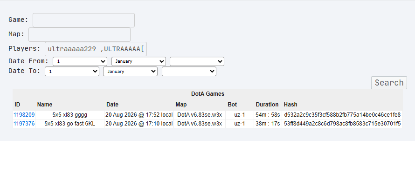The image size is (415, 172).
Task: Click the Name column header
Action: click(45, 105)
